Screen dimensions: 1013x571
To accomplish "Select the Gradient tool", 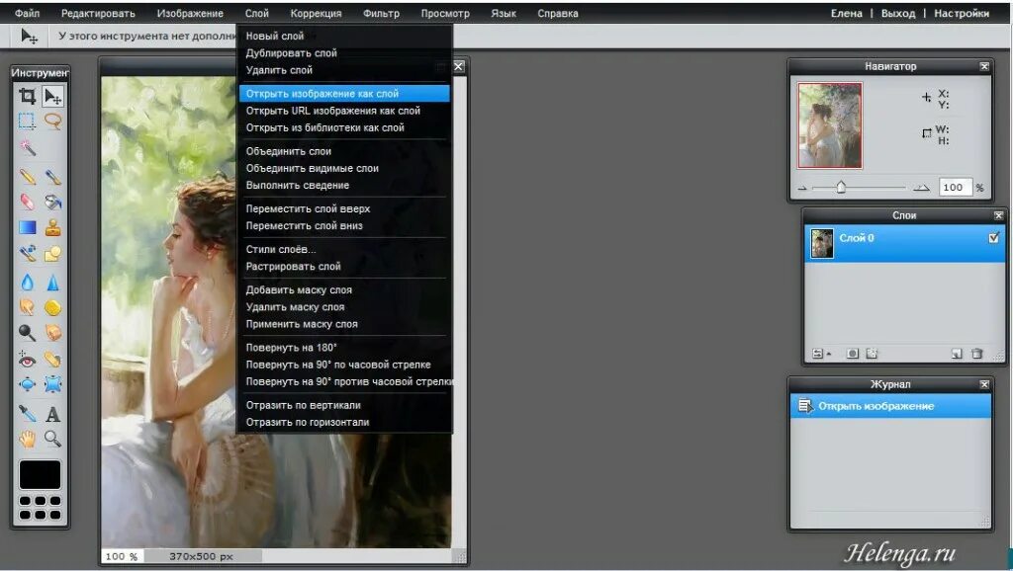I will 27,227.
